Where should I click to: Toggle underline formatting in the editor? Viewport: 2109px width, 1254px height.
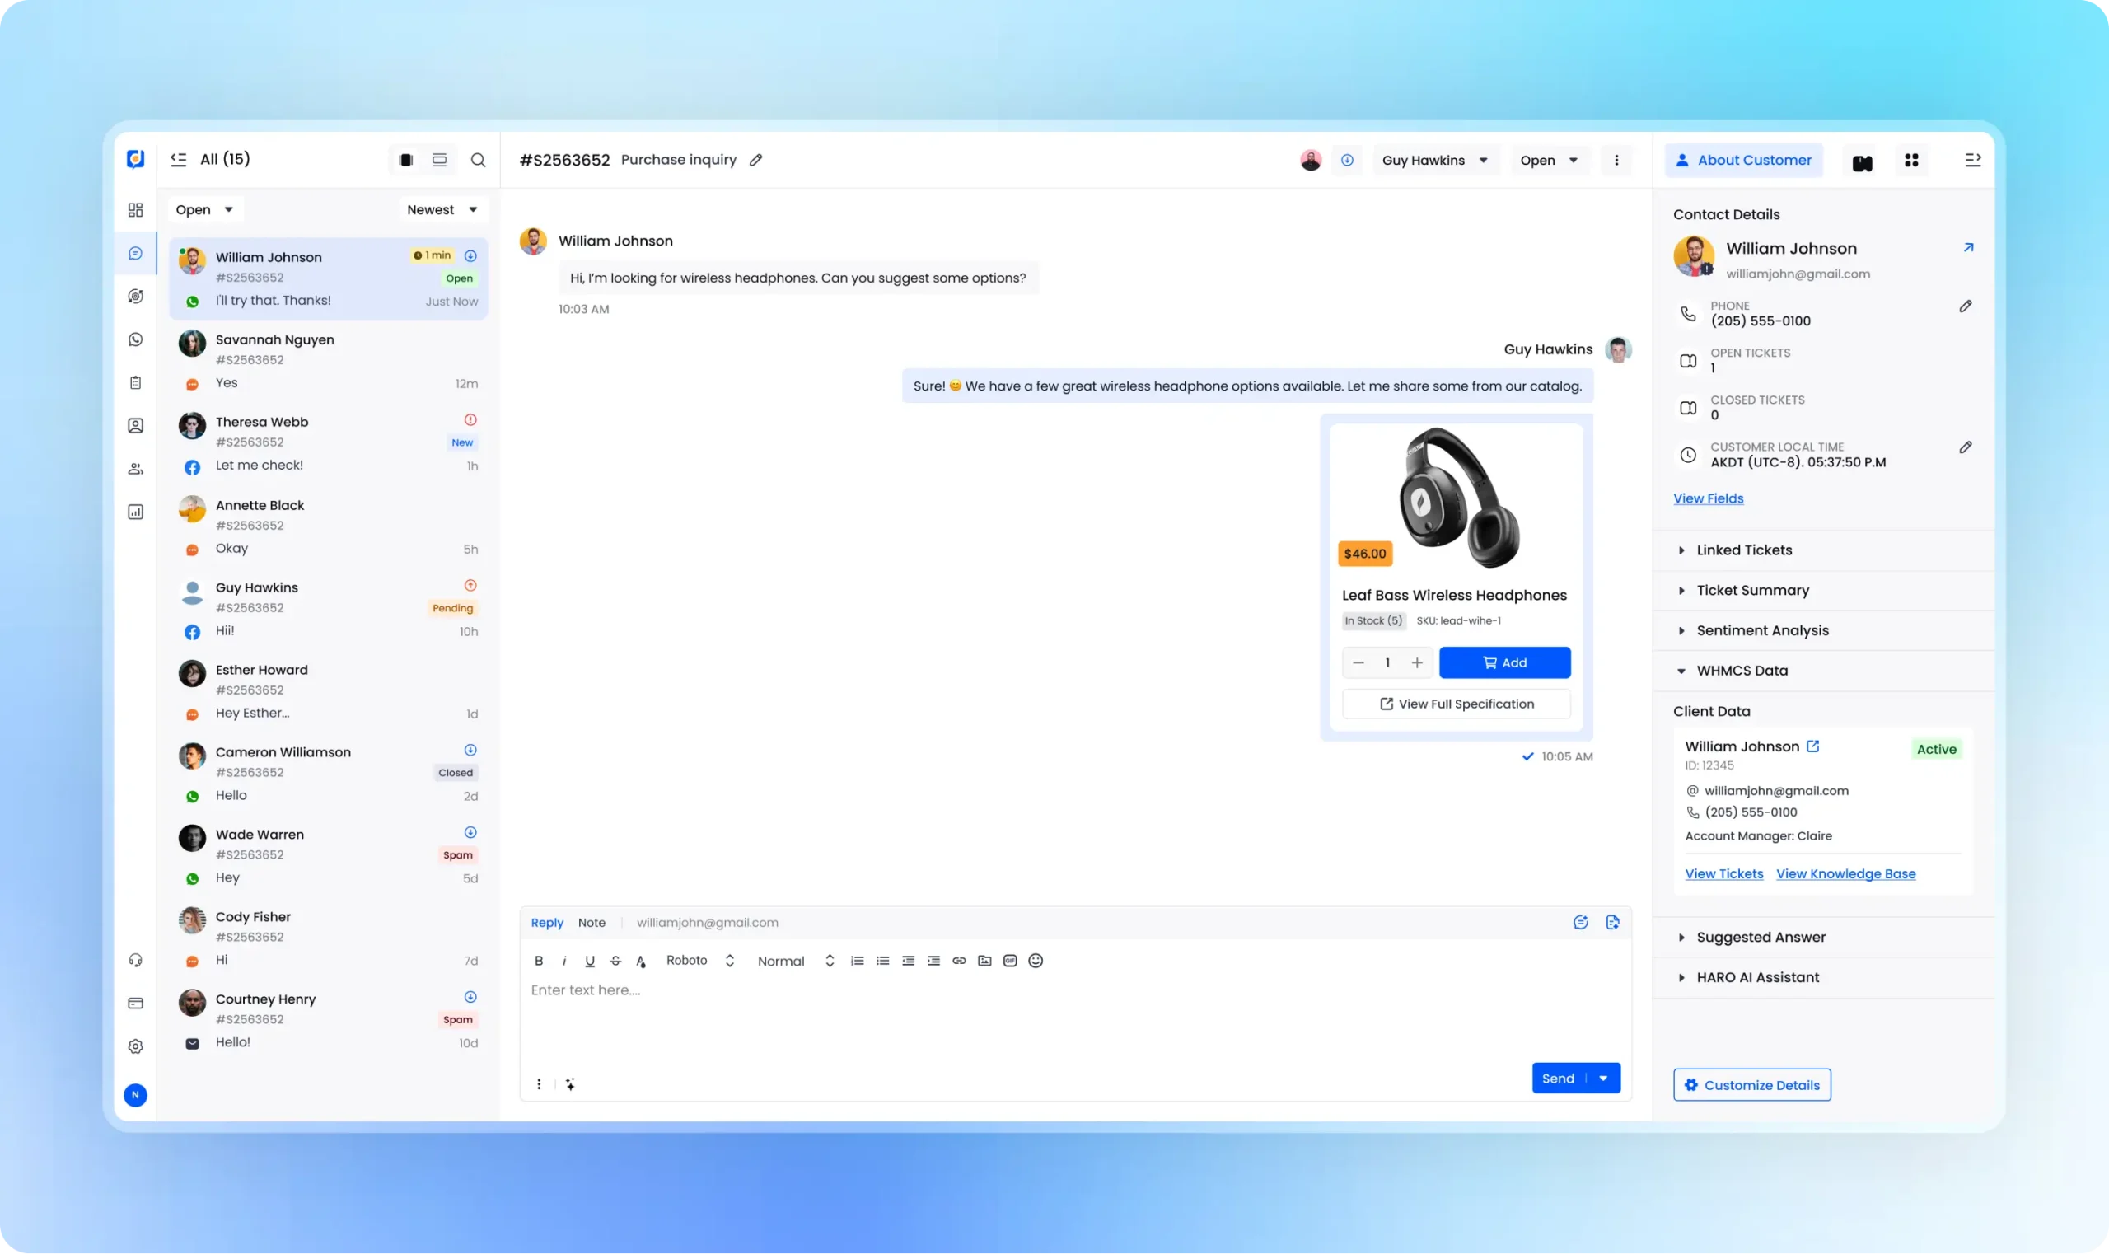(x=589, y=961)
